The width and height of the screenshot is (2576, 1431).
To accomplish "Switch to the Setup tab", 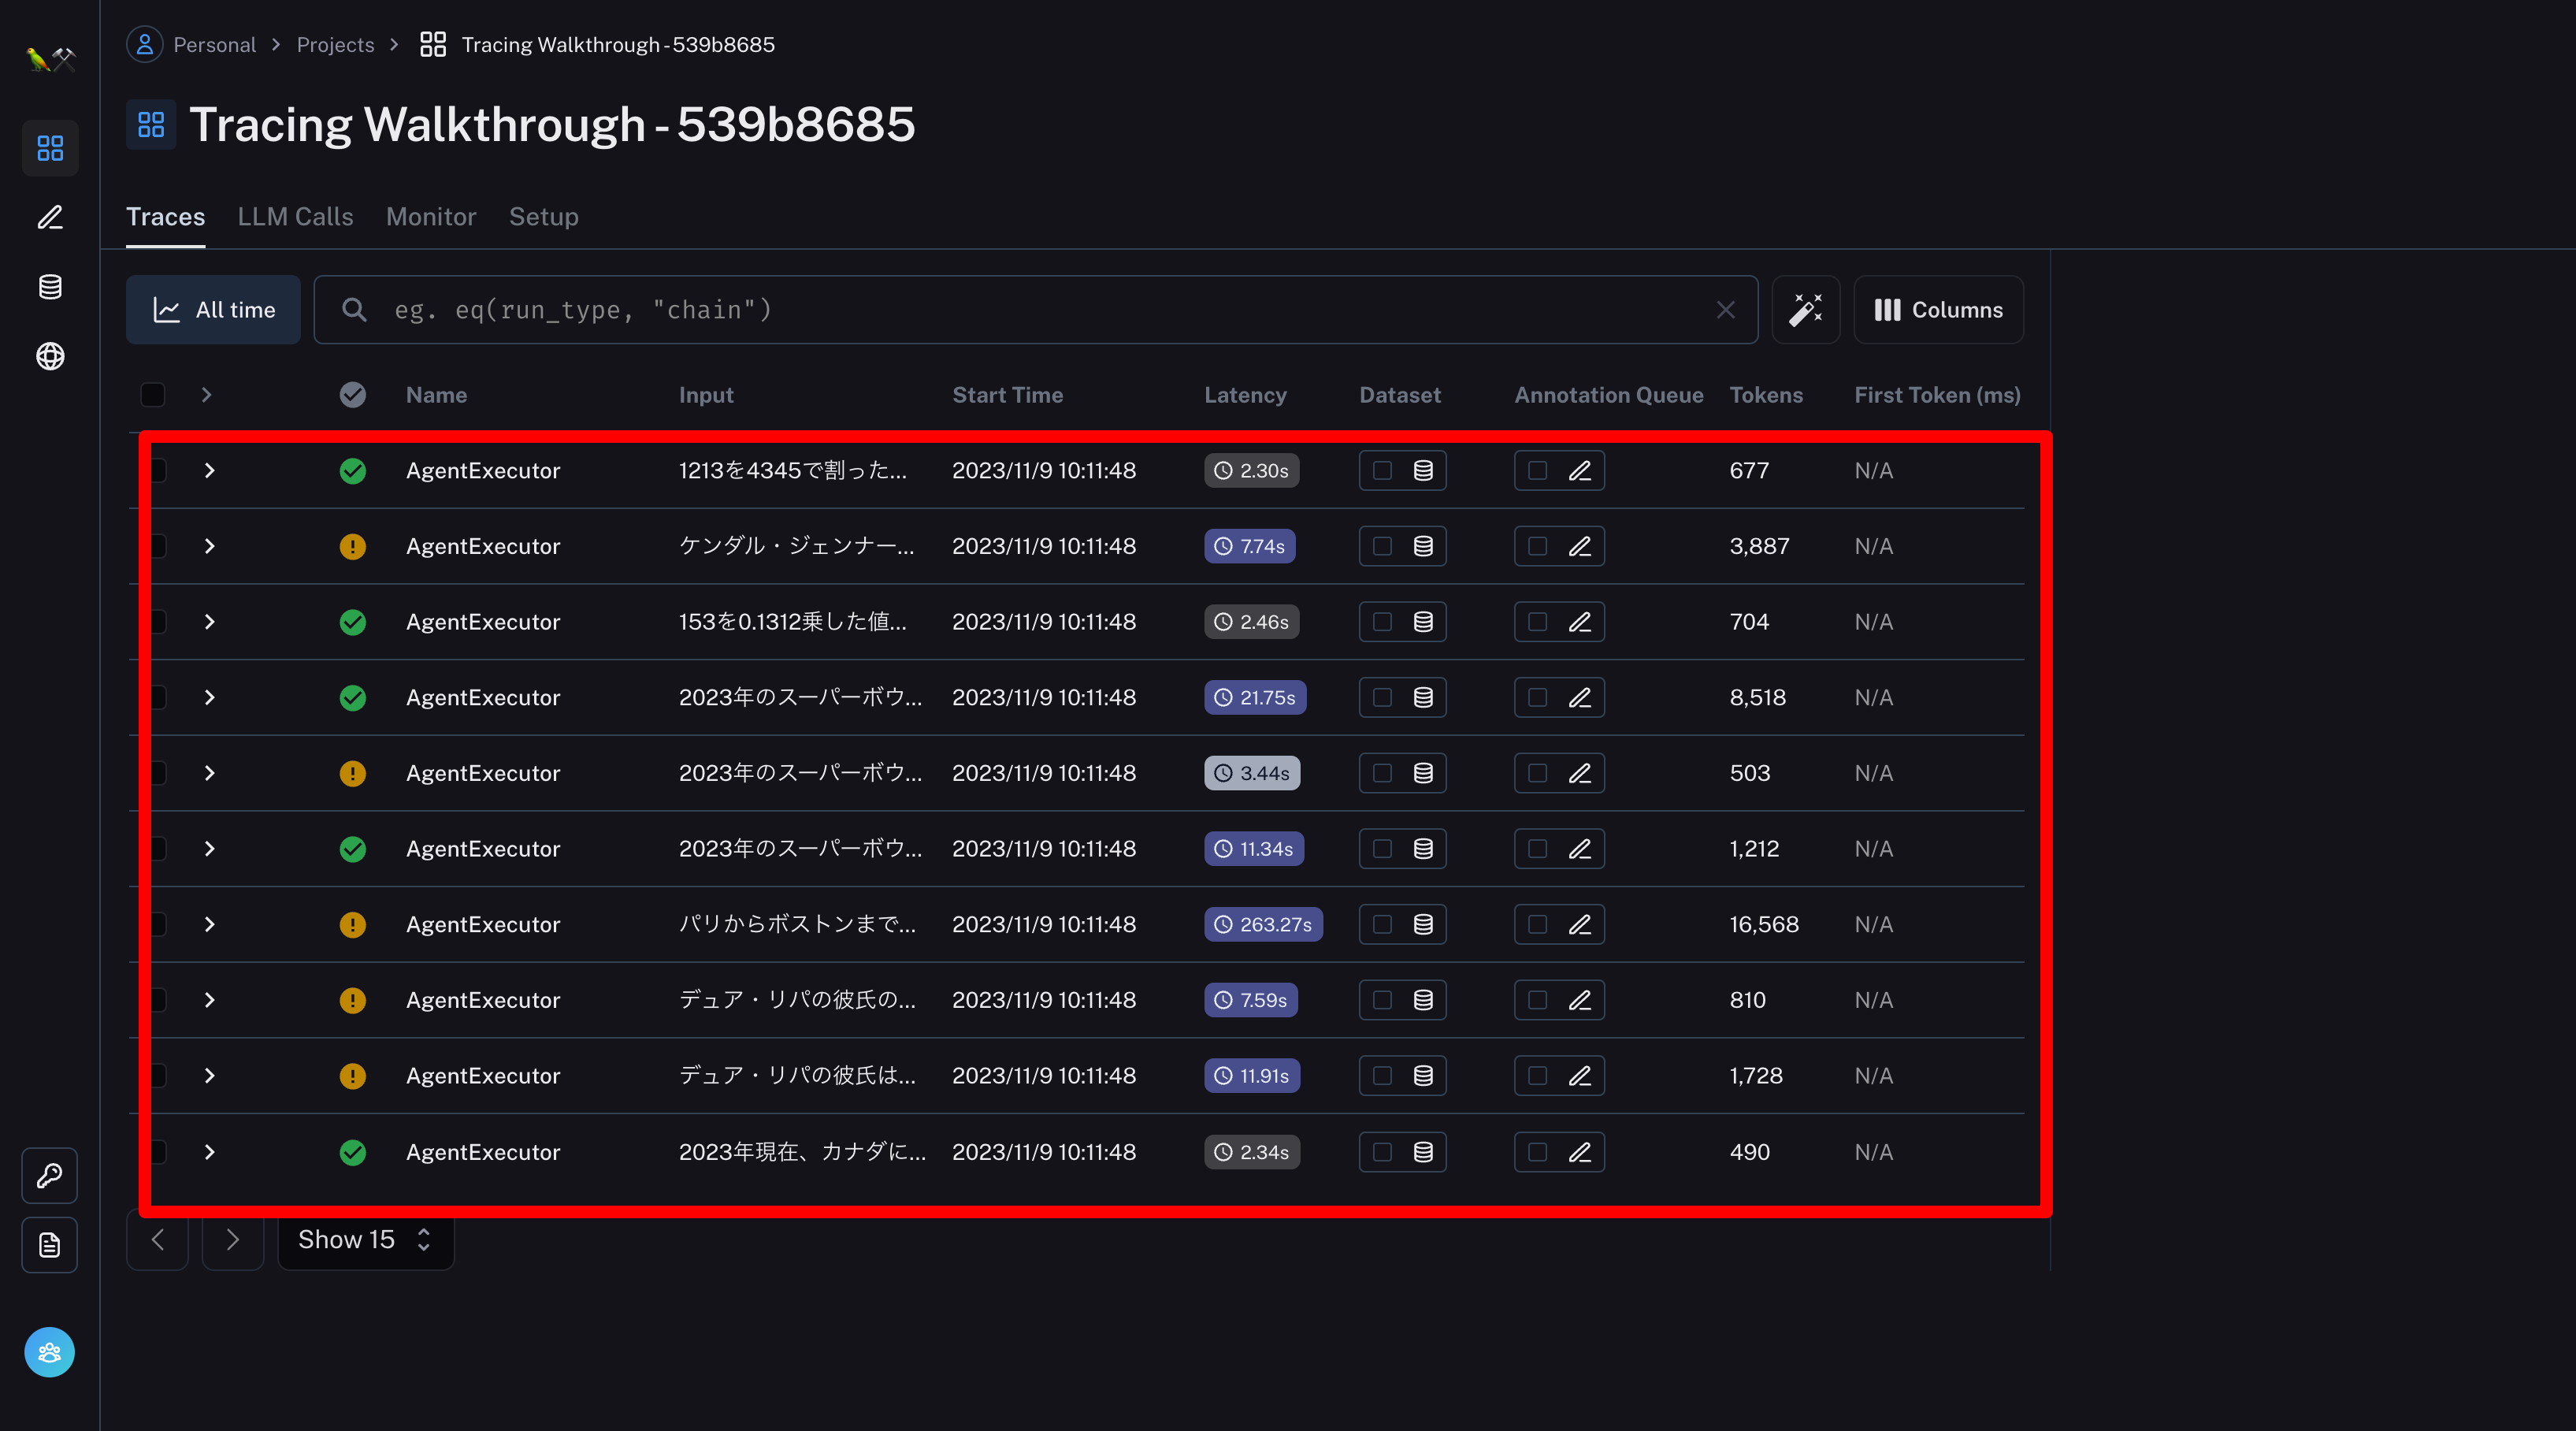I will pos(544,217).
